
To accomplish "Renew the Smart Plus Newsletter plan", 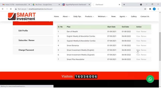I will [x=144, y=59].
